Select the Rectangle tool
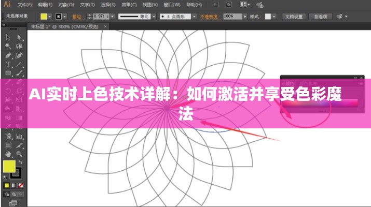 click(x=8, y=73)
